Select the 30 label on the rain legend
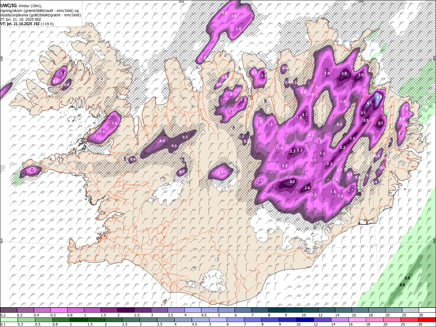Image resolution: width=436 pixels, height=327 pixels. pyautogui.click(x=420, y=324)
